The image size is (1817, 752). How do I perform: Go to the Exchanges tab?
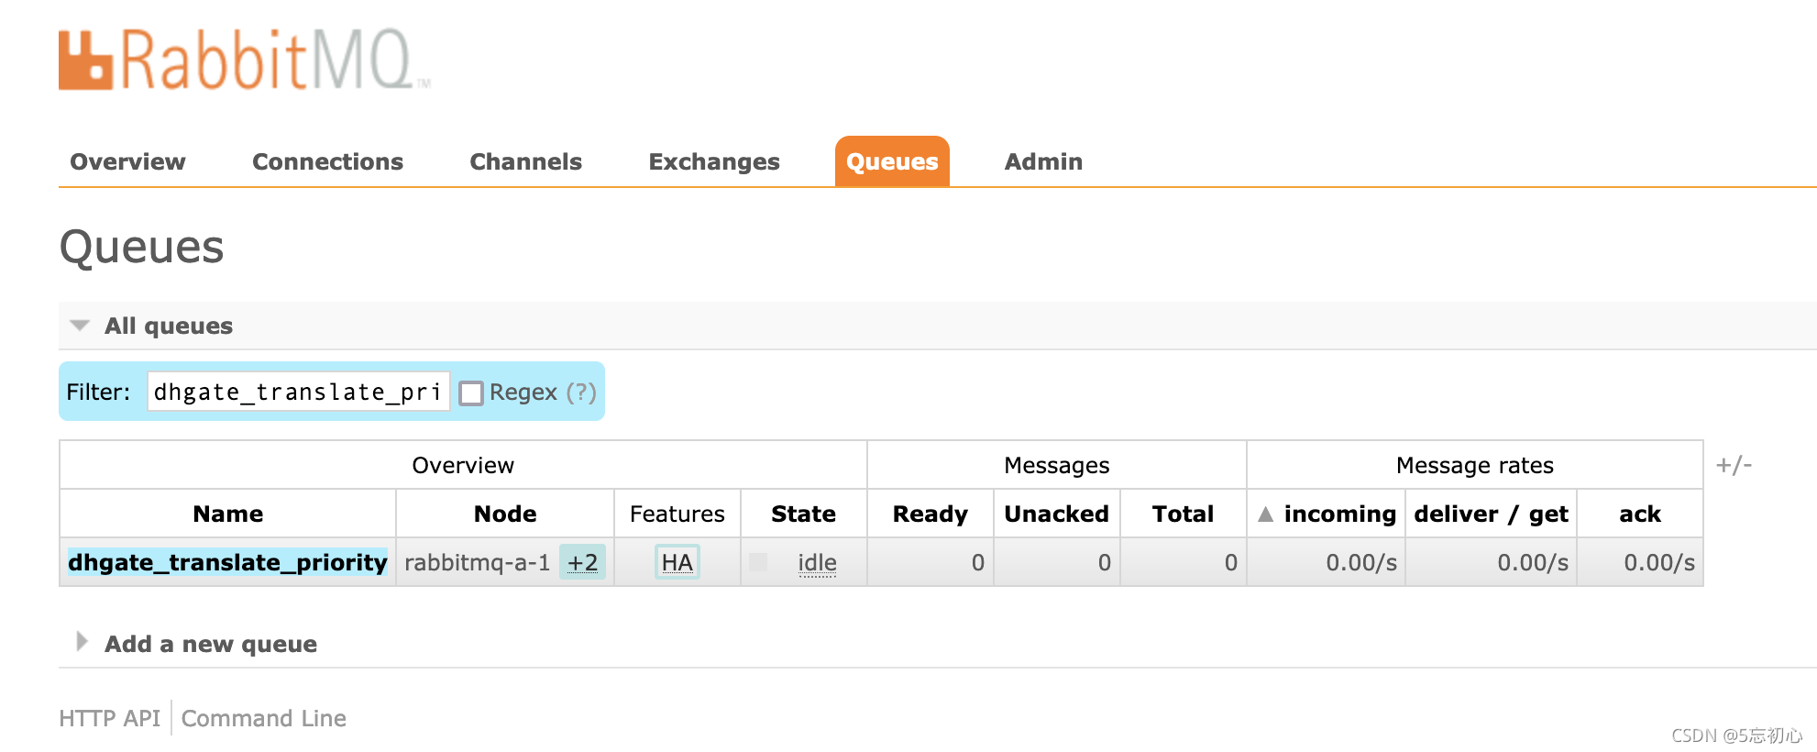coord(714,161)
